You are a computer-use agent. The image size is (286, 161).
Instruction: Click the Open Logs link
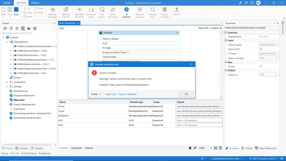tap(111, 94)
